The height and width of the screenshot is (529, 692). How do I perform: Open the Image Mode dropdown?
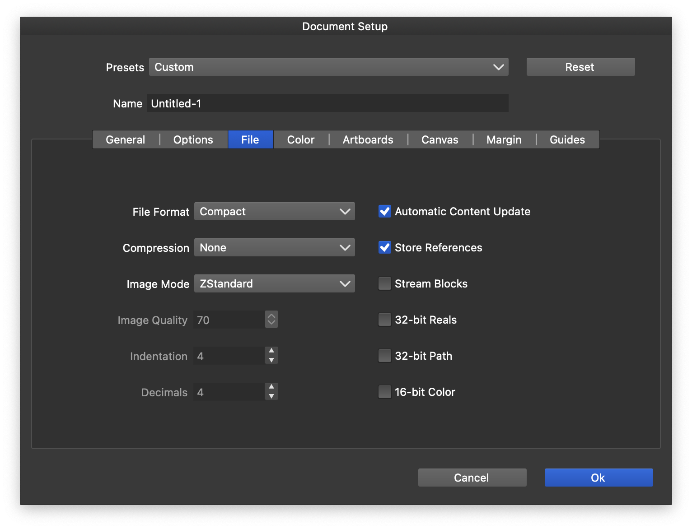coord(274,283)
